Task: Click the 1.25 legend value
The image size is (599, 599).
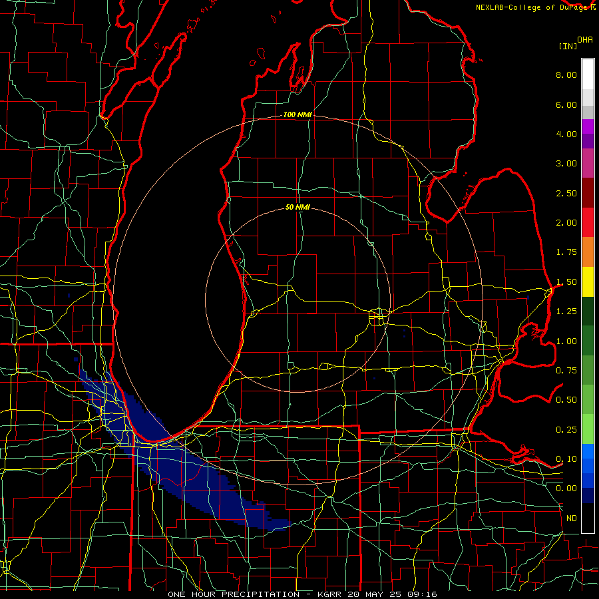Action: (x=566, y=311)
